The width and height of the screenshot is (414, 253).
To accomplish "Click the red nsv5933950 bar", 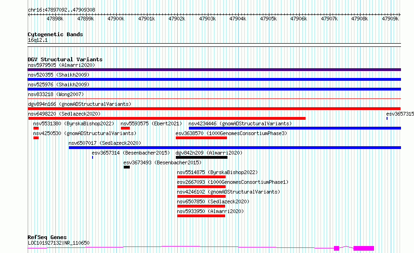I will (x=201, y=216).
